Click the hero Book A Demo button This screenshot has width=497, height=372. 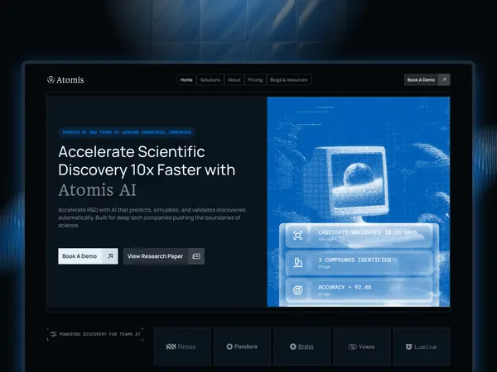[x=88, y=256]
